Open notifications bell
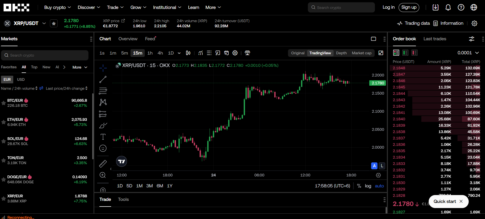Viewport: 485px width, 219px height. [x=448, y=7]
